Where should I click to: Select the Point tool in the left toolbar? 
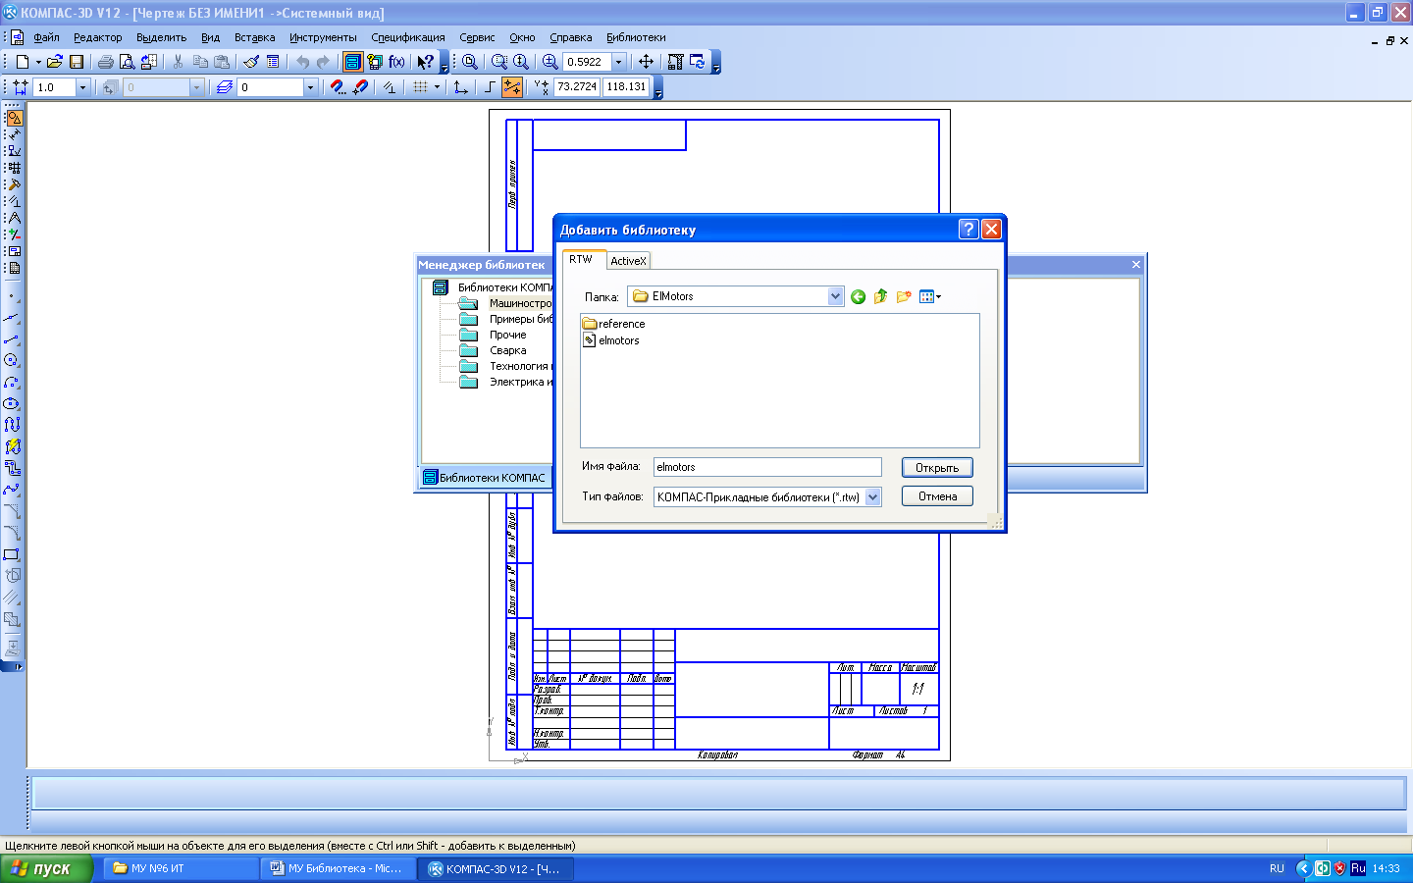(12, 296)
